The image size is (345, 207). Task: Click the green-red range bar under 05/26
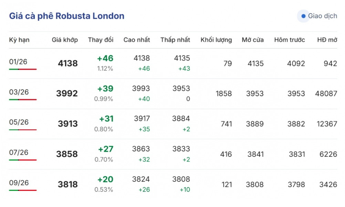[x=23, y=130]
